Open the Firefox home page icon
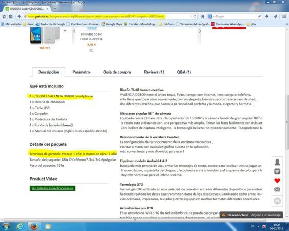The image size is (289, 231). tap(203, 16)
